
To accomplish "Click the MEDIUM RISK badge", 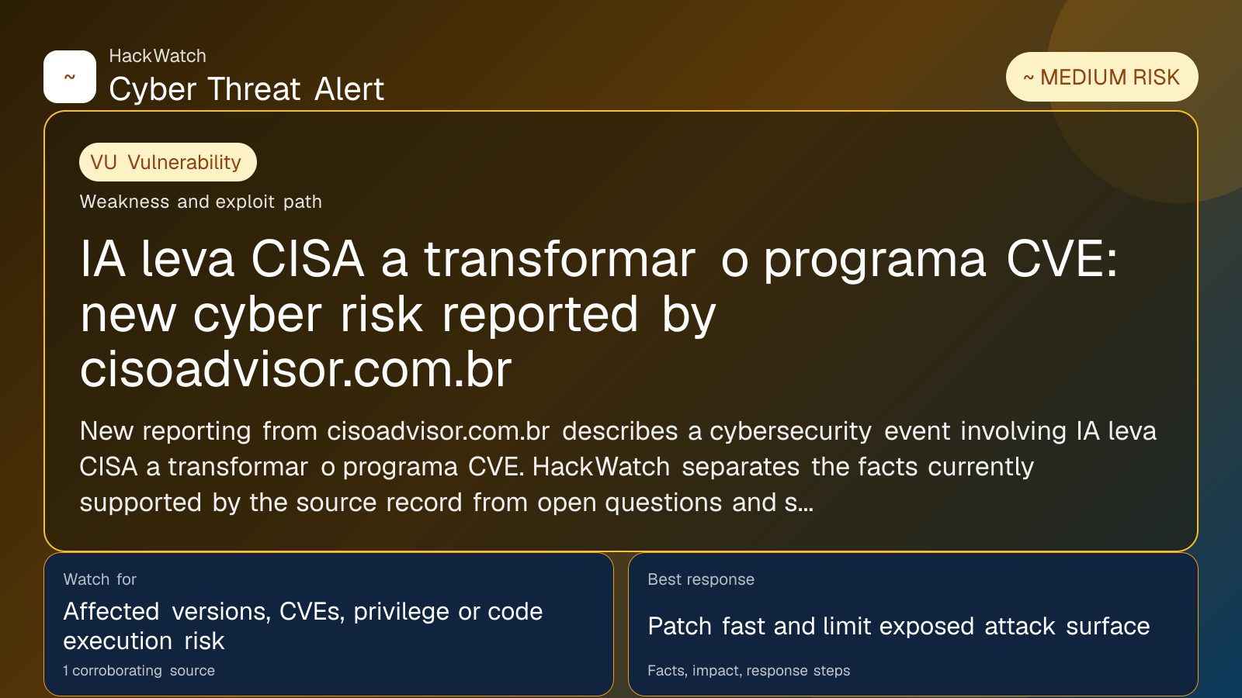I will coord(1101,77).
